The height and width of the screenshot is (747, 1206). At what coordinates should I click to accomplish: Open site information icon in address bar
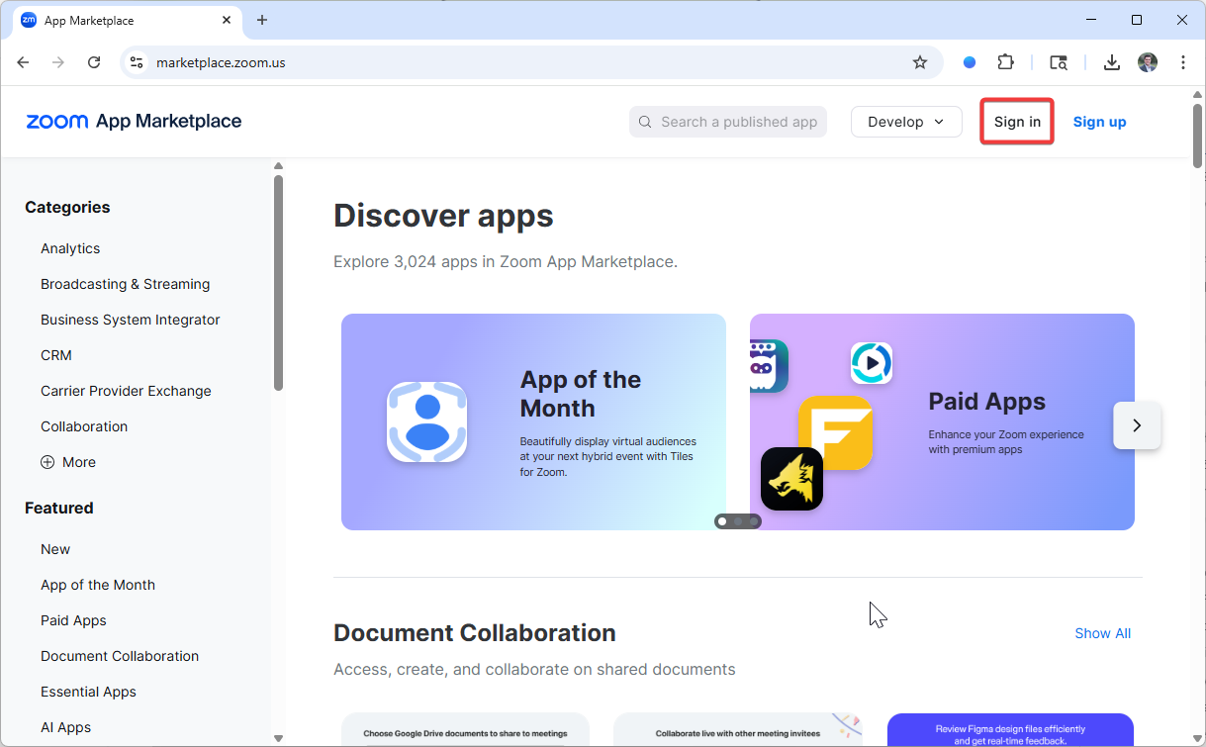point(137,62)
